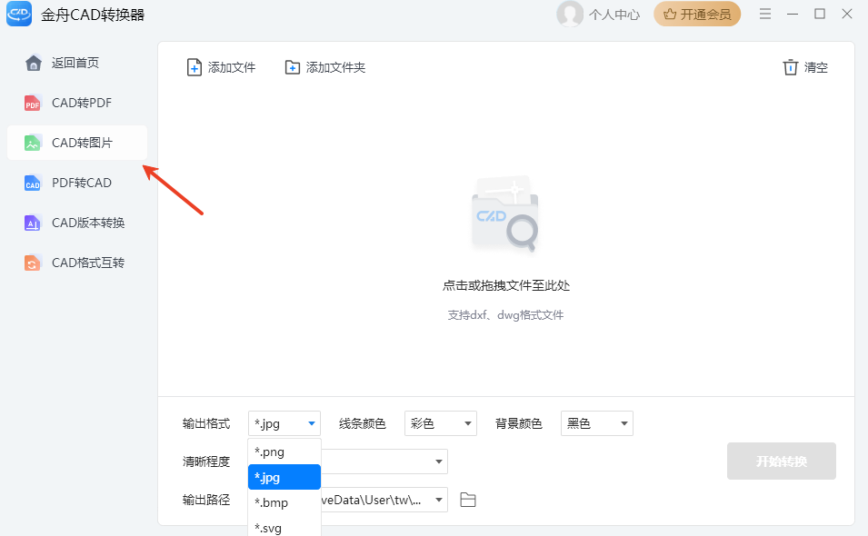Close the converter window
Screen dimensions: 868x536
coord(847,14)
